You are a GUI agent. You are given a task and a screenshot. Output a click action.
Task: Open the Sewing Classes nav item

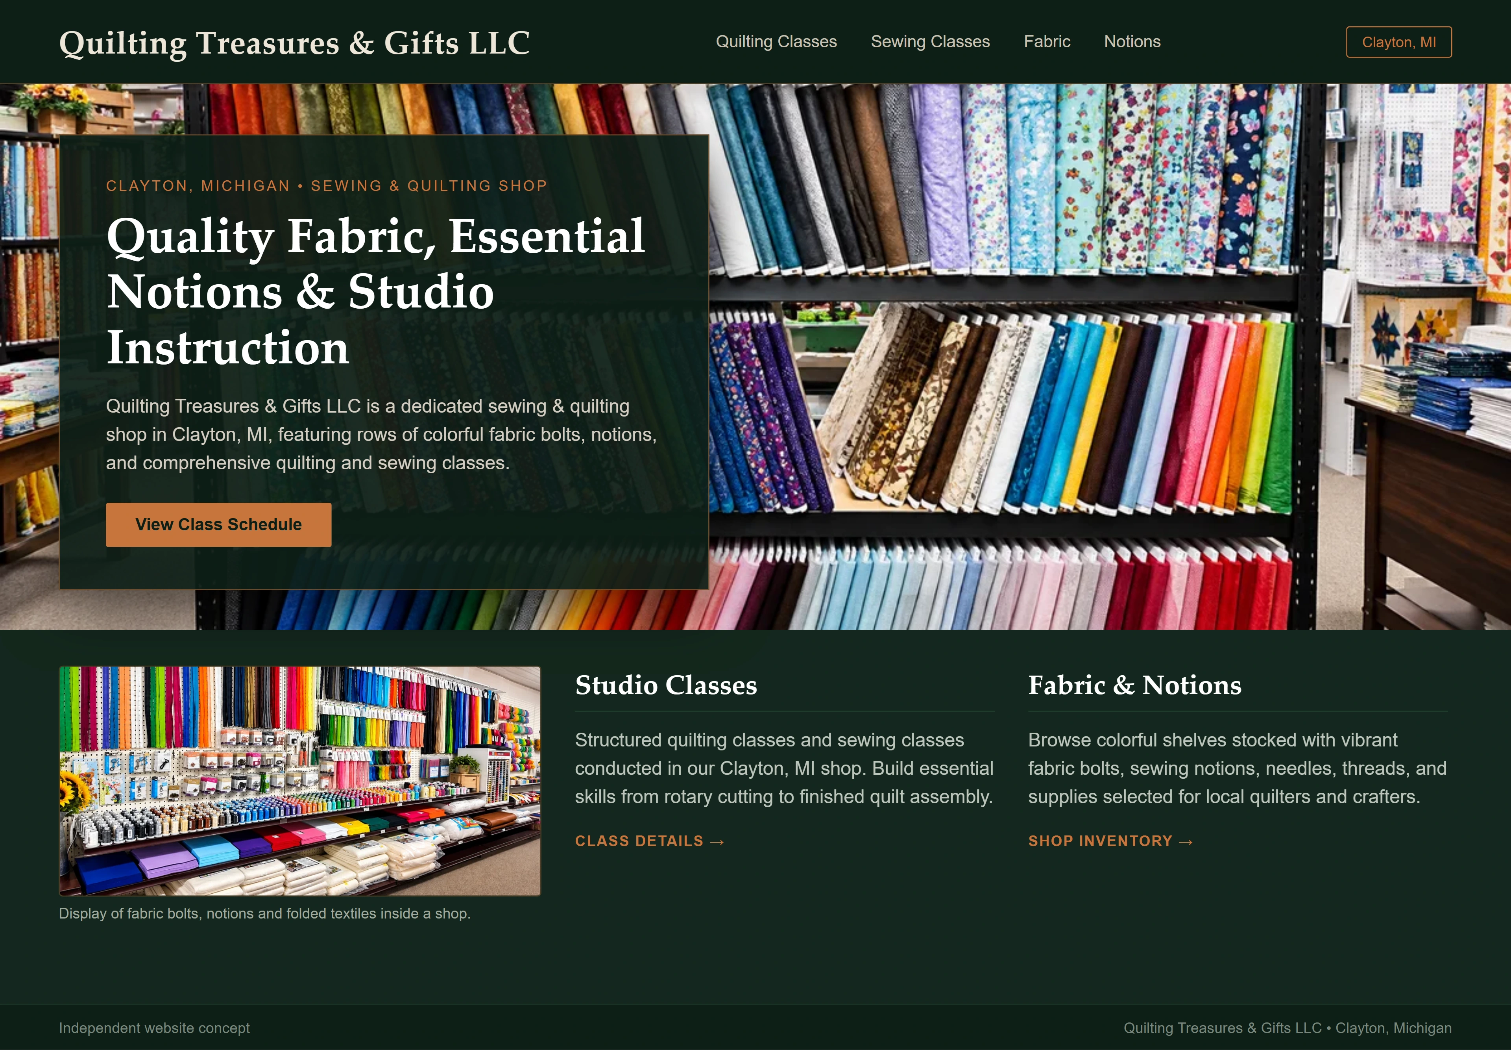click(x=930, y=41)
